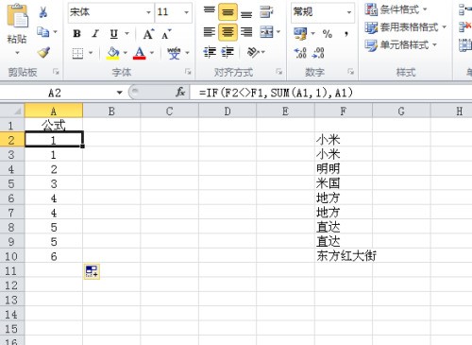The image size is (472, 345).
Task: Select row 11 header
Action: (x=12, y=271)
